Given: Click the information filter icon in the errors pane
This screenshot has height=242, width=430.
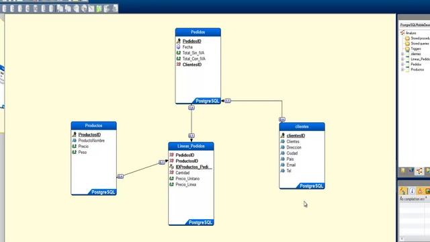Looking at the screenshot, I should [x=412, y=191].
